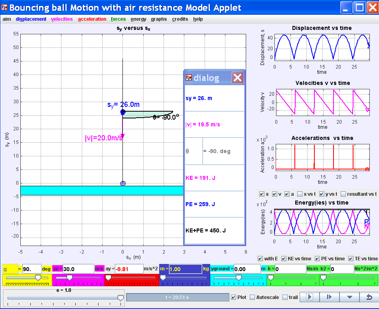Click the Ejs icon in the dialog title

[189, 77]
